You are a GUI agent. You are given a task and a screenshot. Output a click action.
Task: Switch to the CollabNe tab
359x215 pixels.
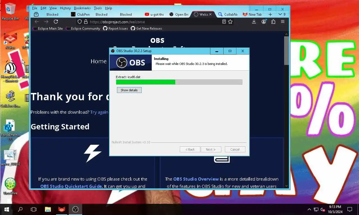[x=228, y=14]
